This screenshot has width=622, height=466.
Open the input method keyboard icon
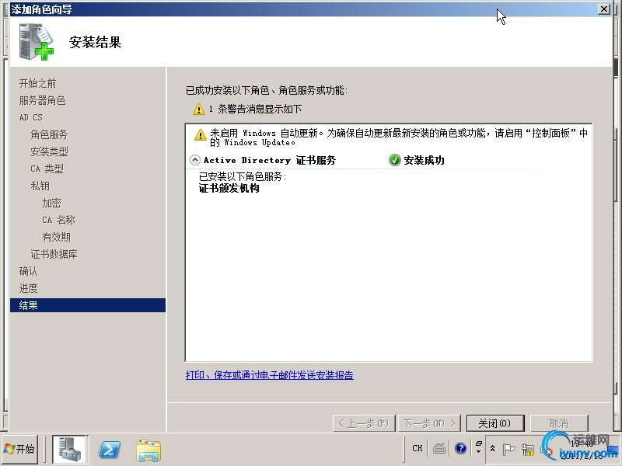click(x=439, y=449)
